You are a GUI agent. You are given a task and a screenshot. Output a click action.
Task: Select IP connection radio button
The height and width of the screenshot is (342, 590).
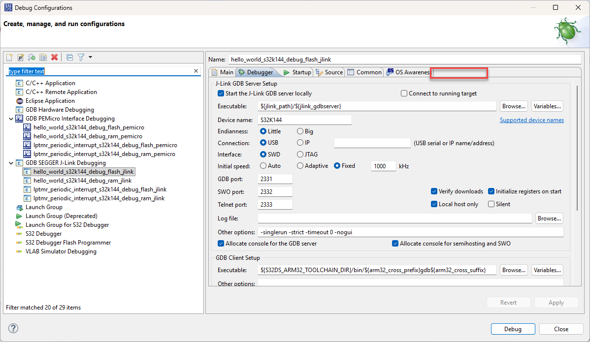300,142
